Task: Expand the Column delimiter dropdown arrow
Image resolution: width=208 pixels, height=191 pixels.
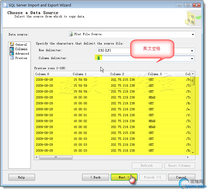Action: [192, 59]
